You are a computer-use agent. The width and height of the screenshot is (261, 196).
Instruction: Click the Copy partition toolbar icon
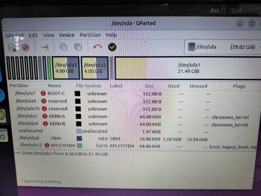(63, 47)
